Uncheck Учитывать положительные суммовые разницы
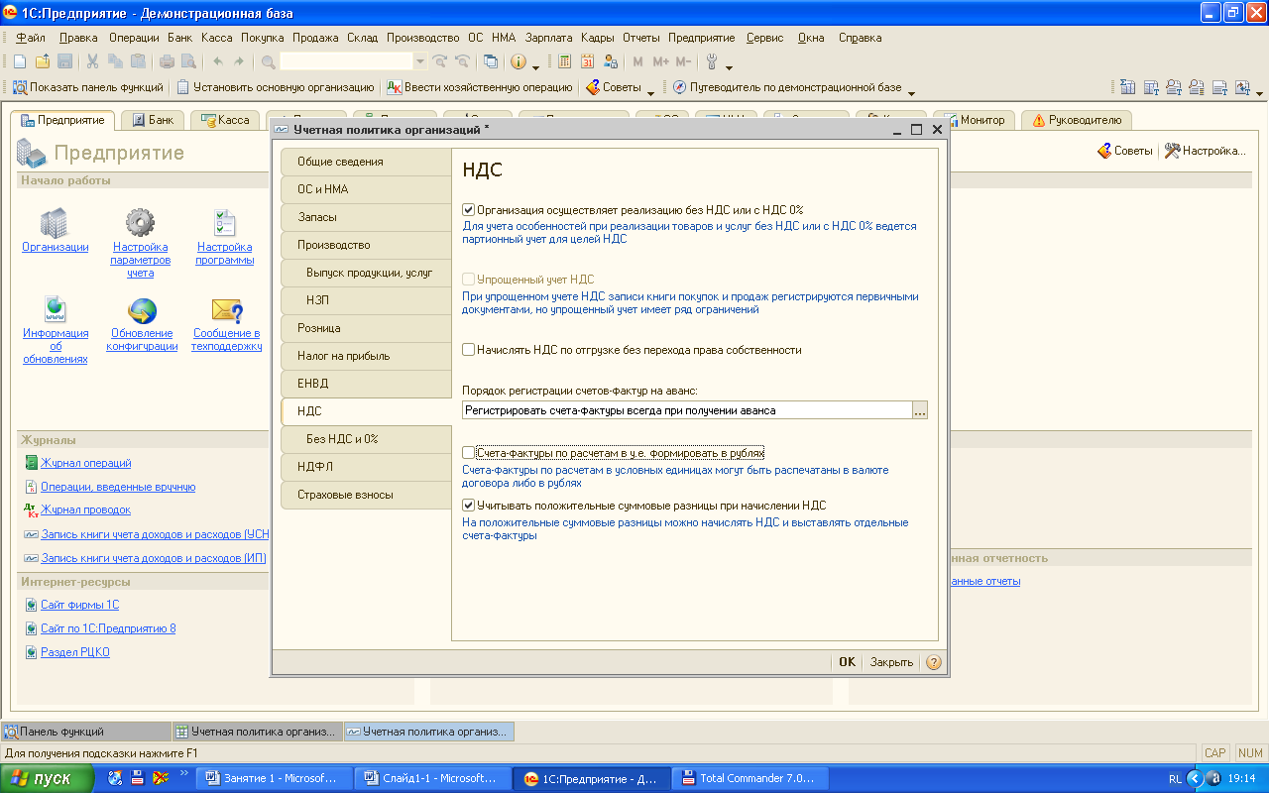1269x793 pixels. point(469,506)
